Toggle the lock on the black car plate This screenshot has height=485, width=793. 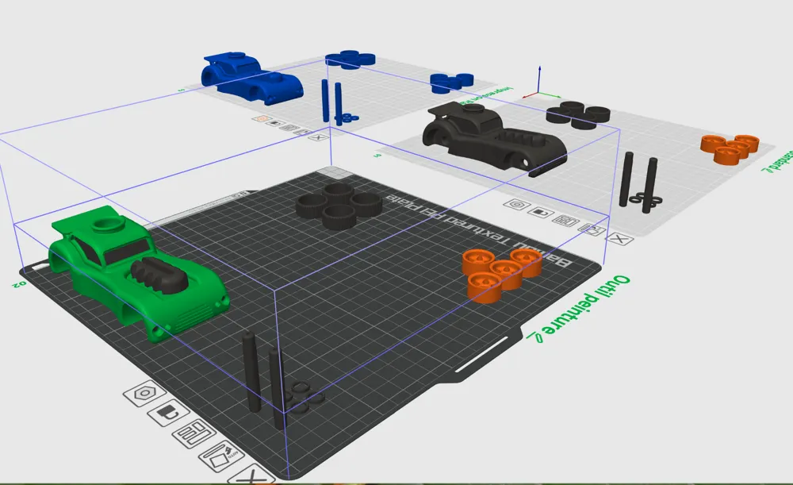click(542, 213)
